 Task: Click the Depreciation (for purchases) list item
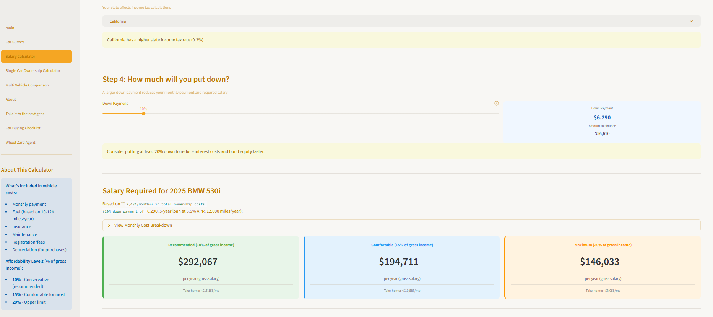pyautogui.click(x=39, y=250)
